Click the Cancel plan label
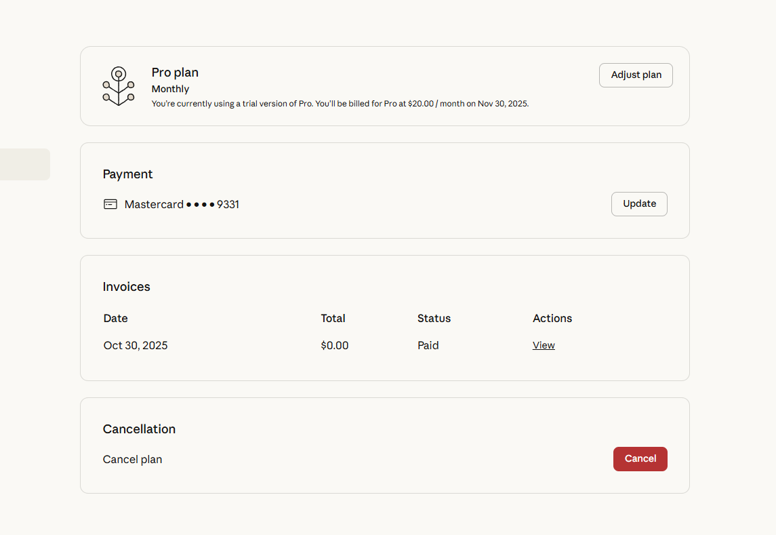 (133, 460)
